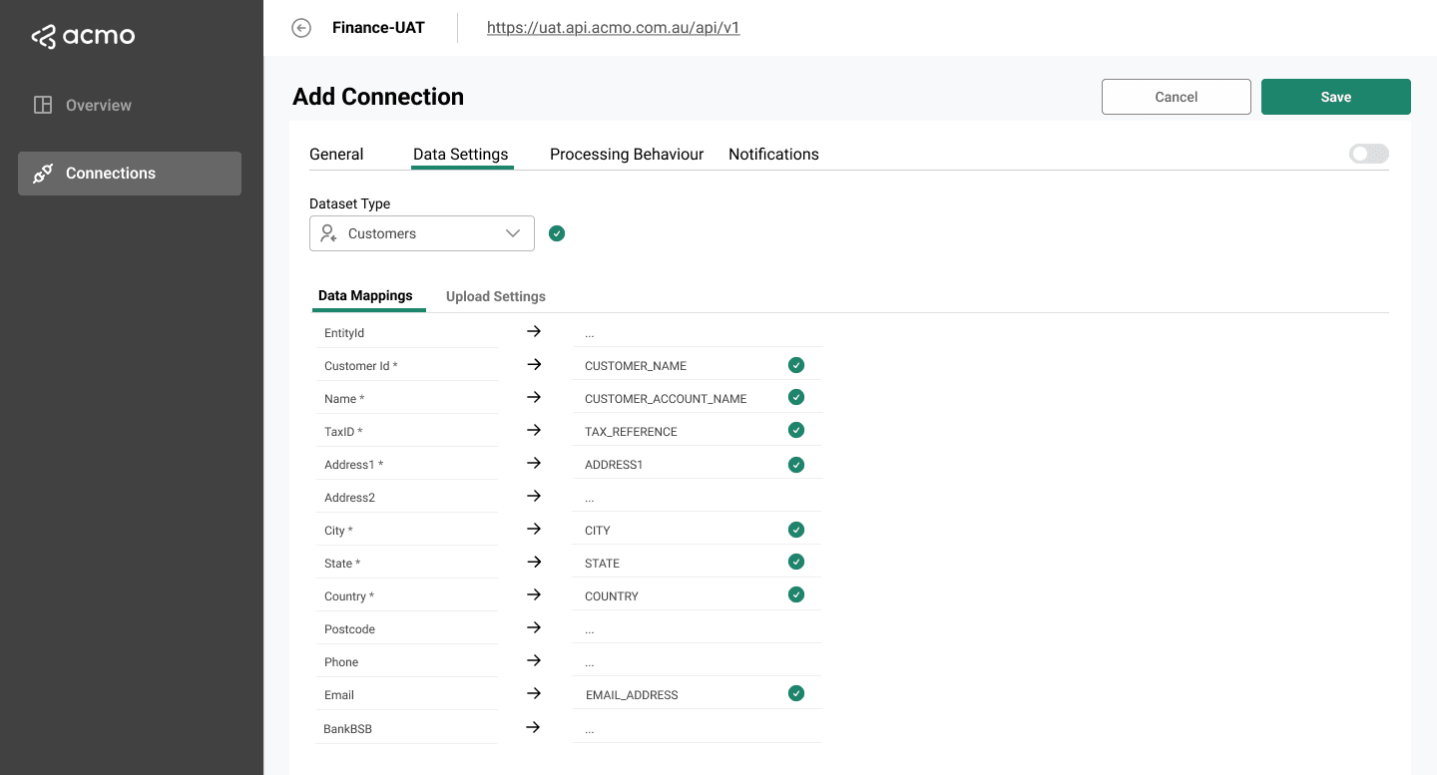Click the back arrow next to Finance-UAT
Screen dimensions: 1437x775
tap(301, 27)
